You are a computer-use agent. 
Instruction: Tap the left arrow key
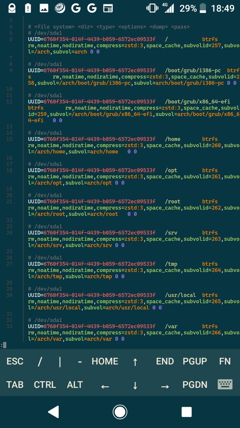coord(105,387)
